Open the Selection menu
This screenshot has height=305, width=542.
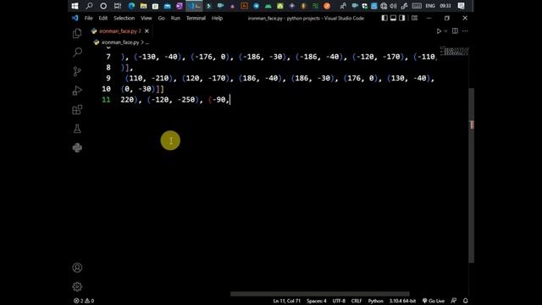click(x=124, y=18)
